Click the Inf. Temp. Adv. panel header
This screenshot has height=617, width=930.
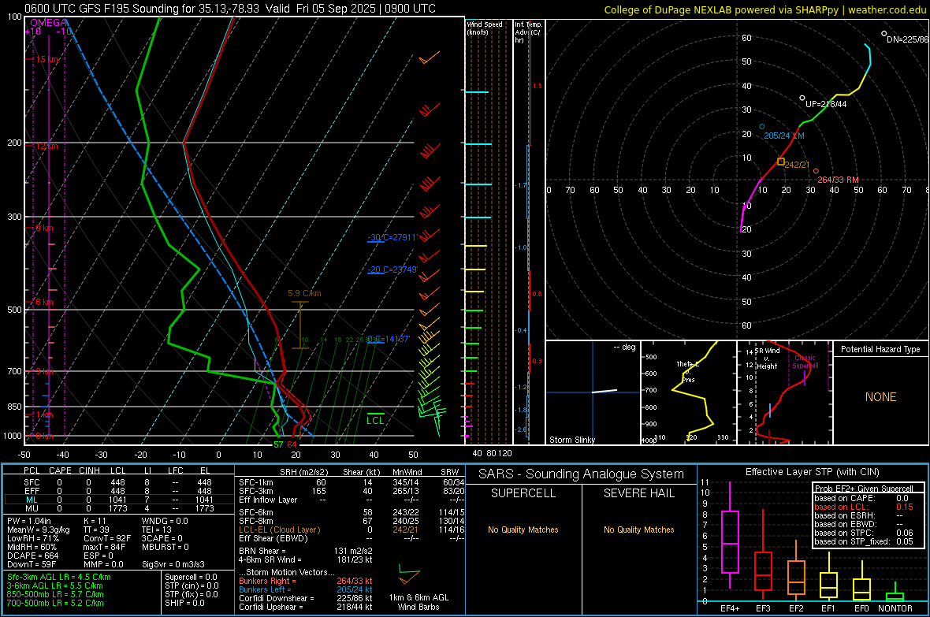coord(529,32)
